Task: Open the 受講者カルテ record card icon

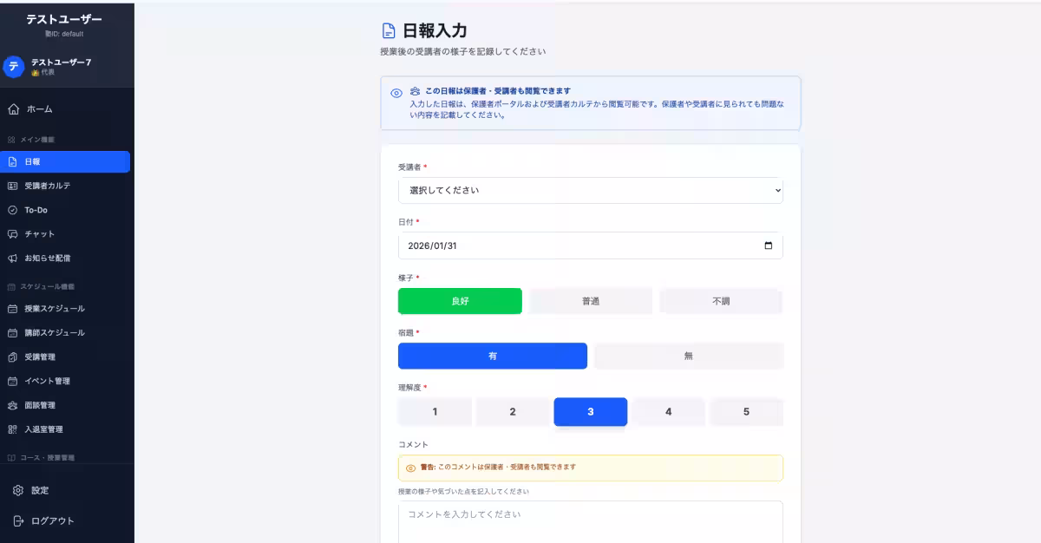Action: (14, 185)
